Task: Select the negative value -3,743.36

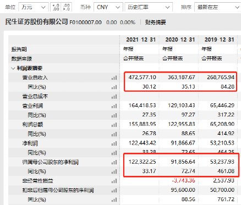Action: [x=183, y=181]
